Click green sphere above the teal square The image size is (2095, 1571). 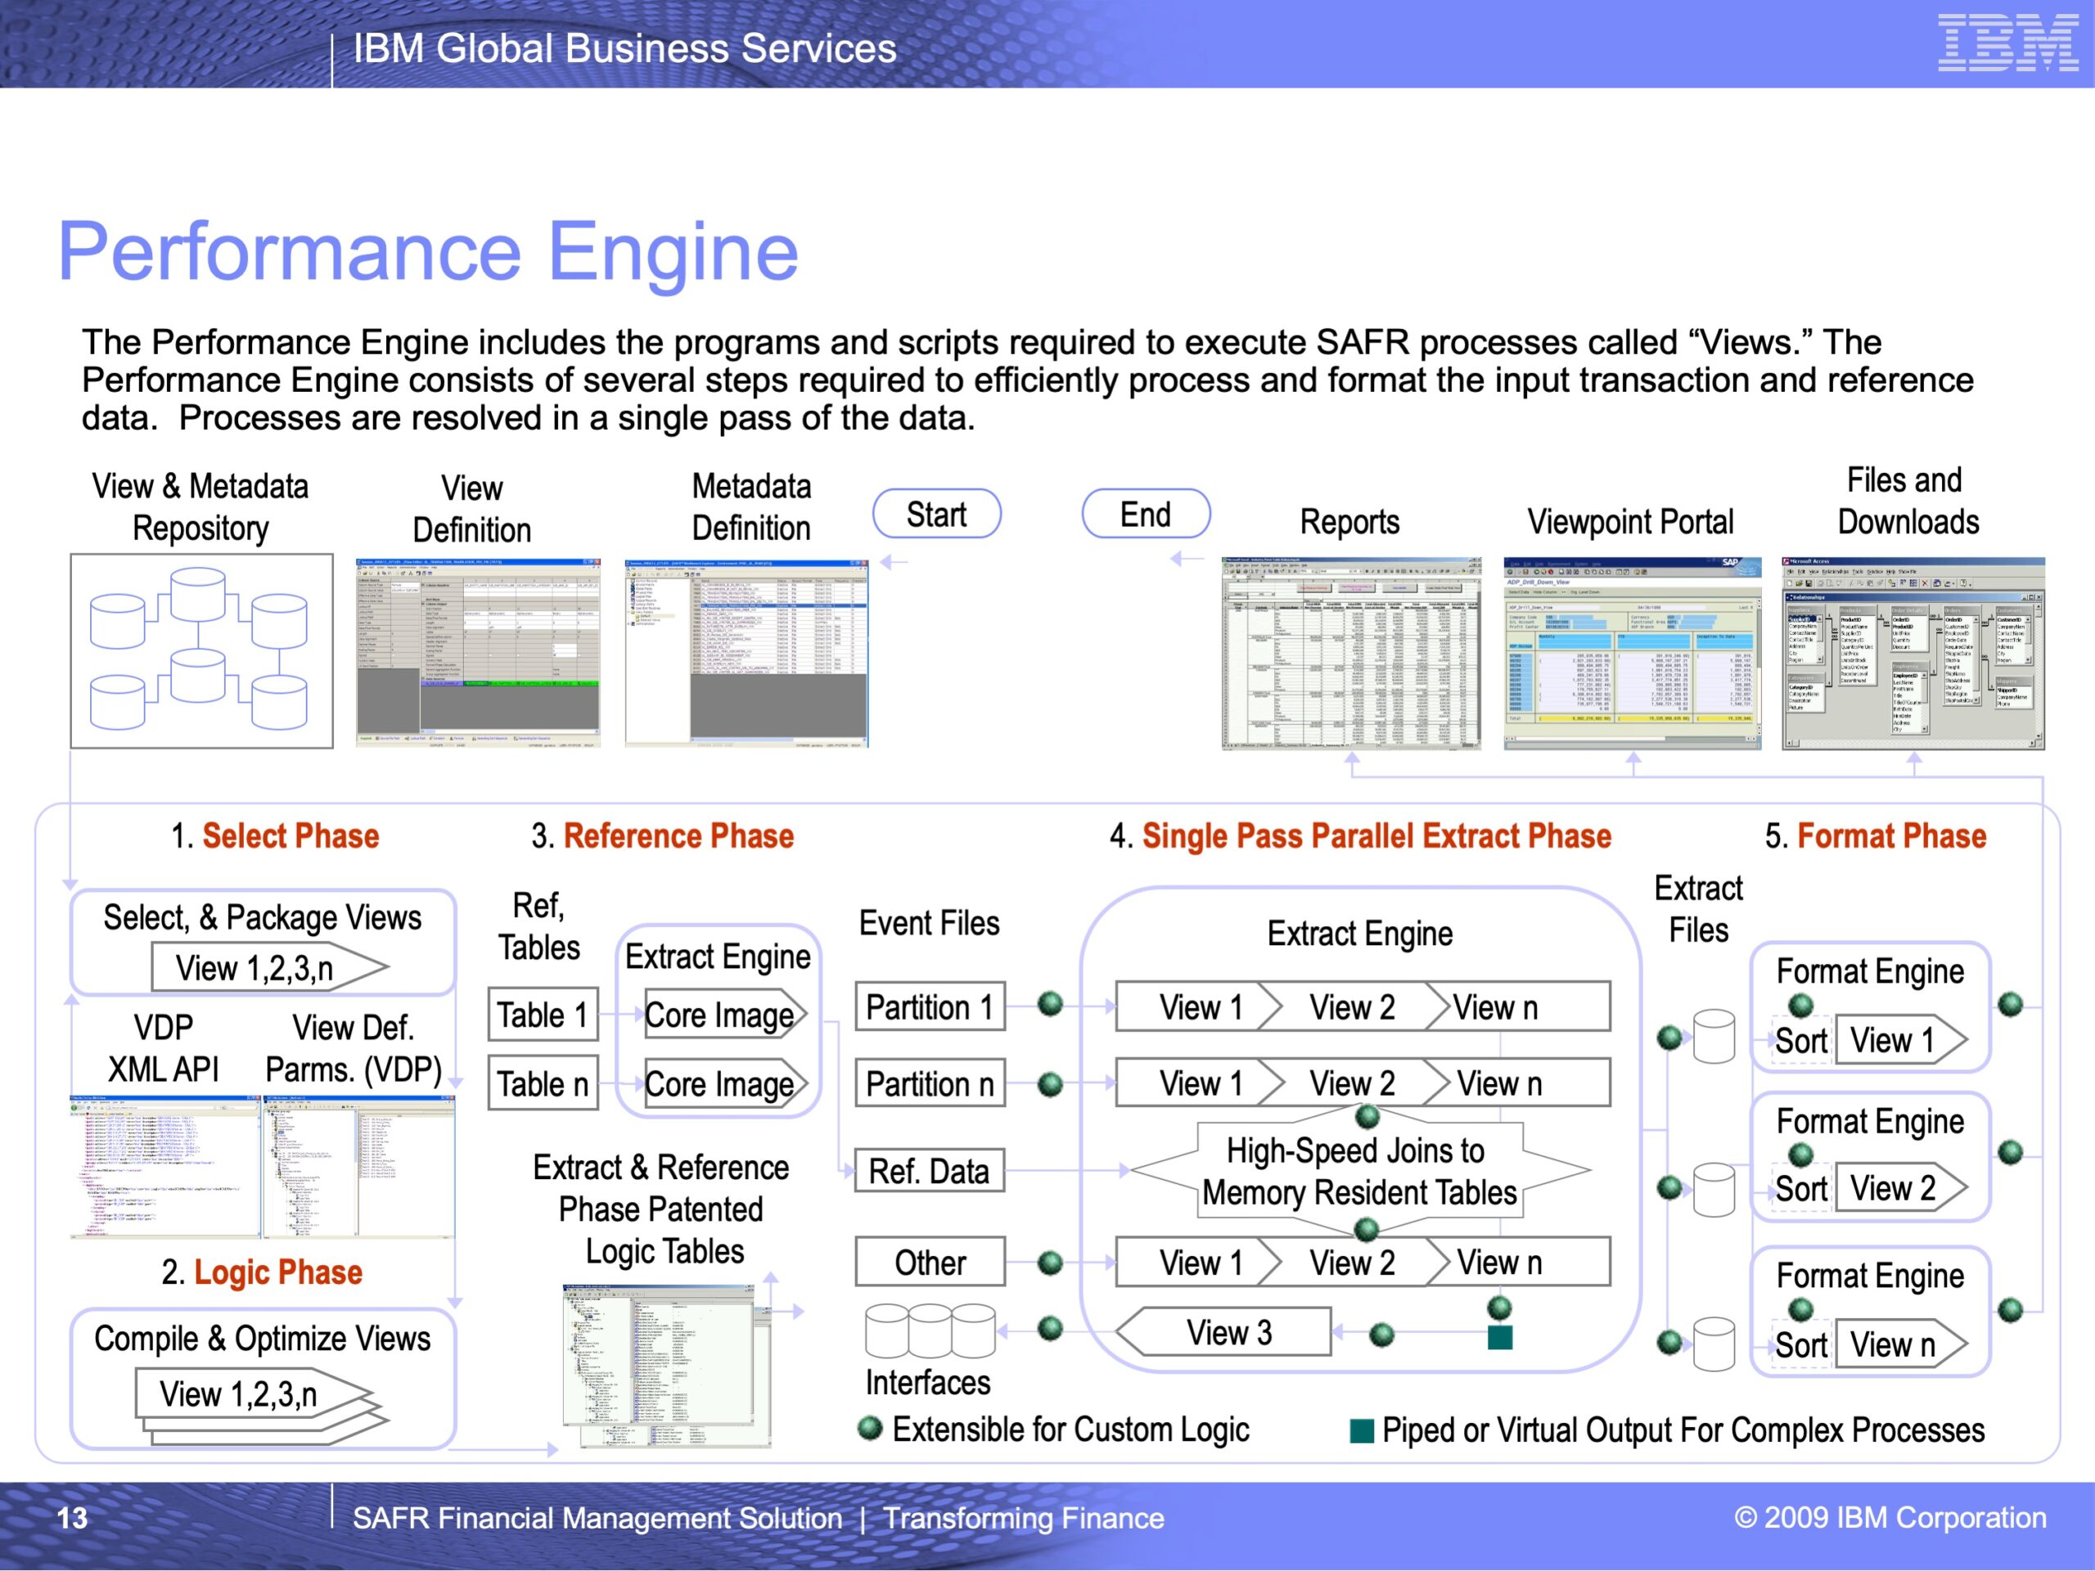click(x=1499, y=1308)
